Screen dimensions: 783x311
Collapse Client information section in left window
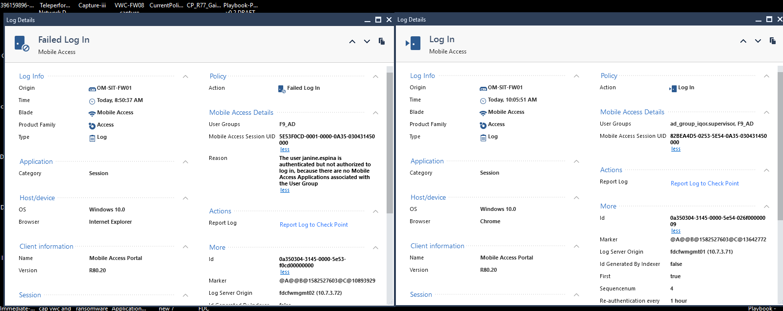click(x=185, y=247)
